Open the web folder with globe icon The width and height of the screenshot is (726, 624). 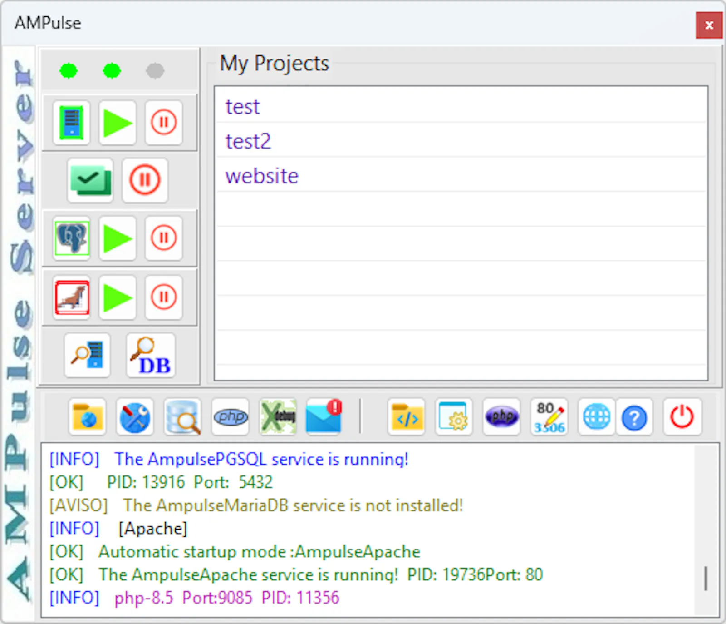88,417
